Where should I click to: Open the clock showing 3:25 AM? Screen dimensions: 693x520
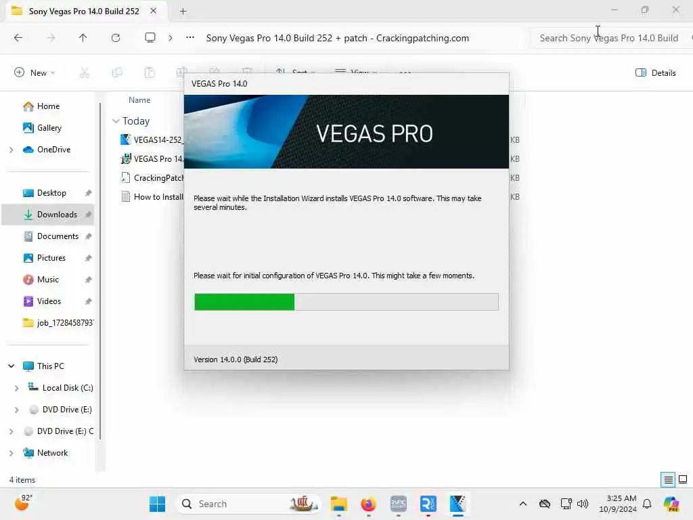pos(618,504)
